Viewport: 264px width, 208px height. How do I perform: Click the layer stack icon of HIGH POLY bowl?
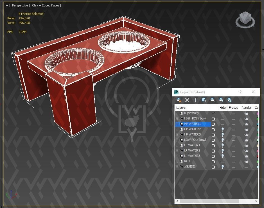pyautogui.click(x=182, y=118)
